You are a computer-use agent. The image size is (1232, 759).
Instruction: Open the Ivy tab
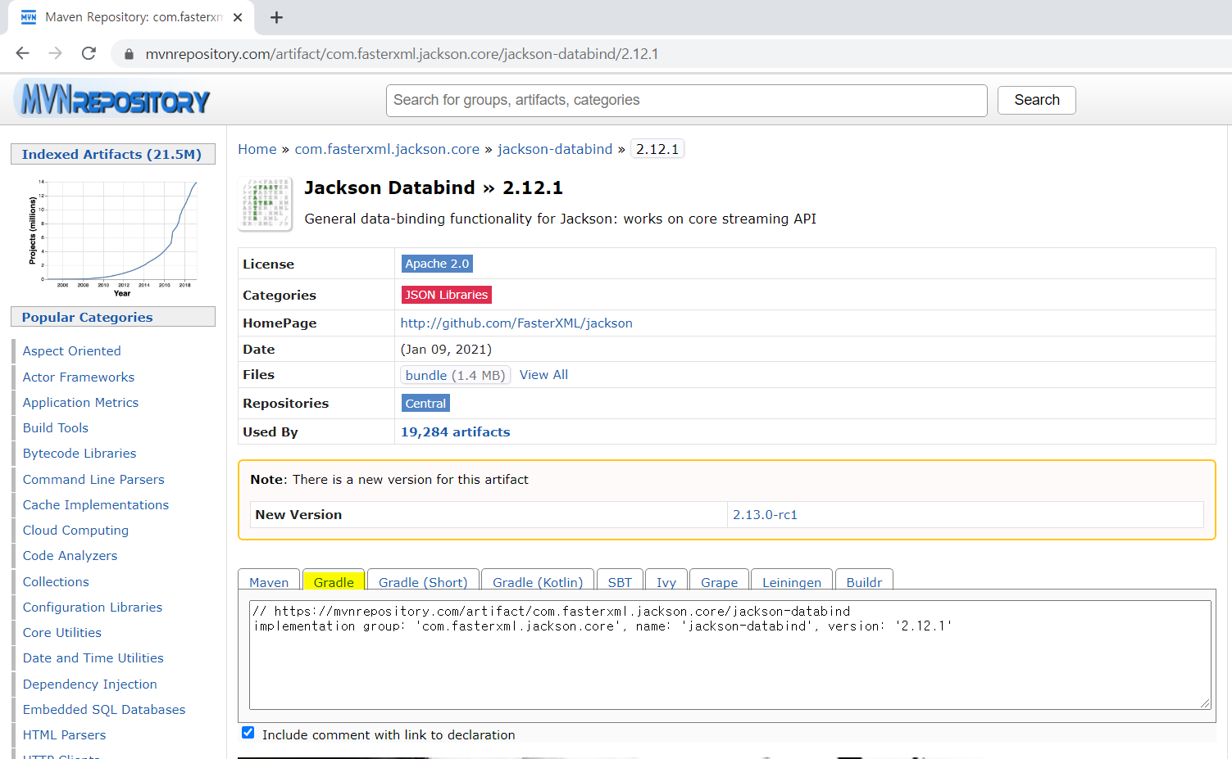pos(666,581)
